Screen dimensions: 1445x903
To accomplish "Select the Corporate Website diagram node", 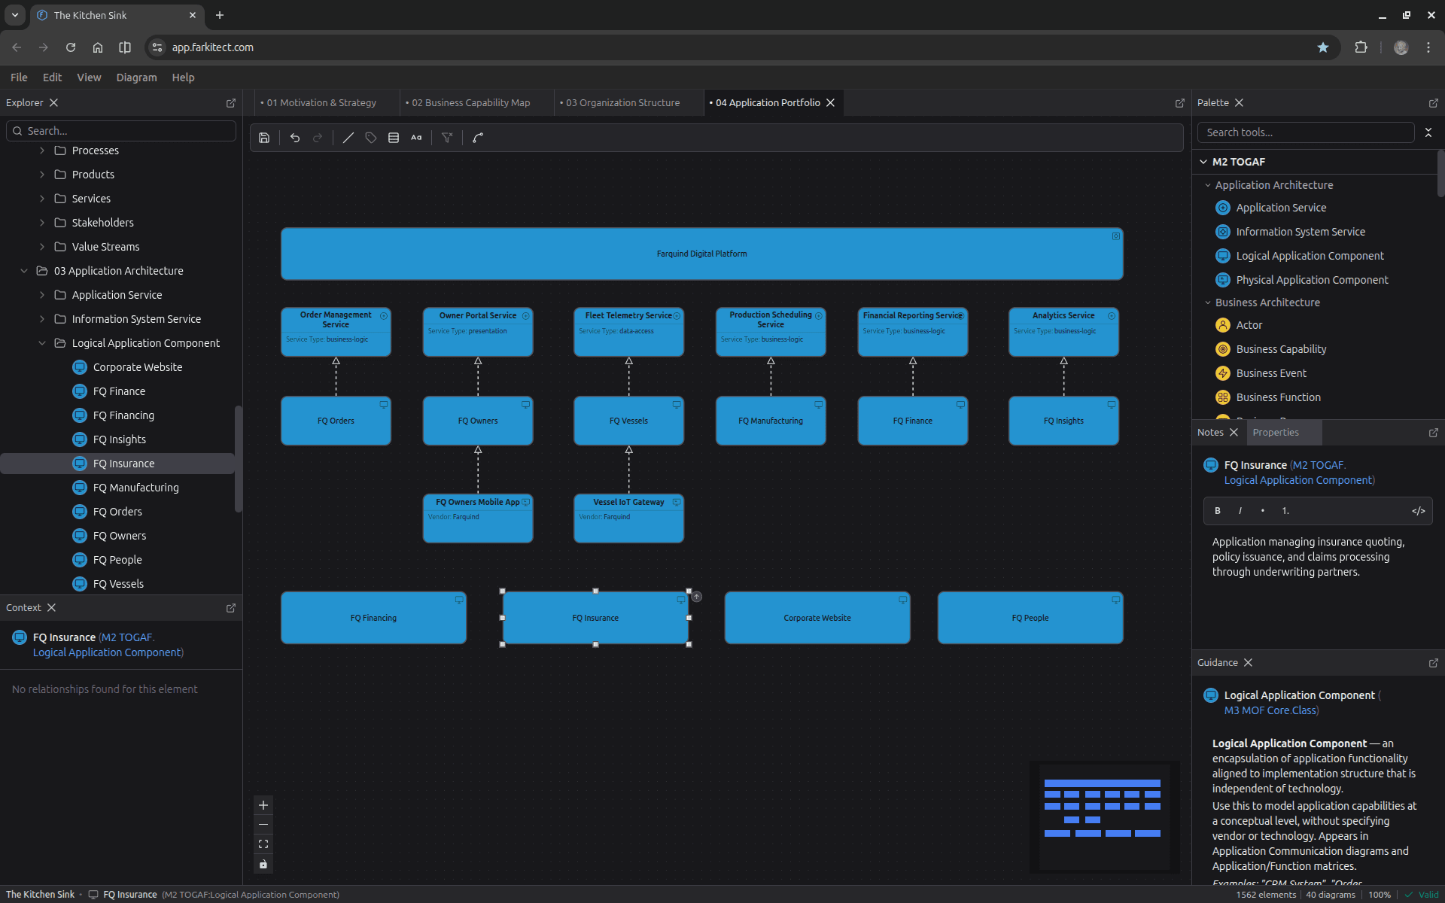I will (817, 618).
